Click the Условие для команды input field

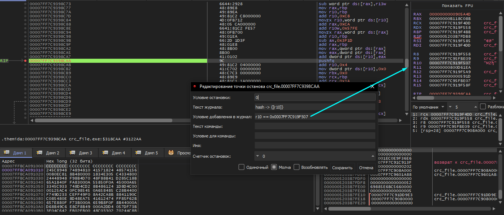[x=315, y=136]
